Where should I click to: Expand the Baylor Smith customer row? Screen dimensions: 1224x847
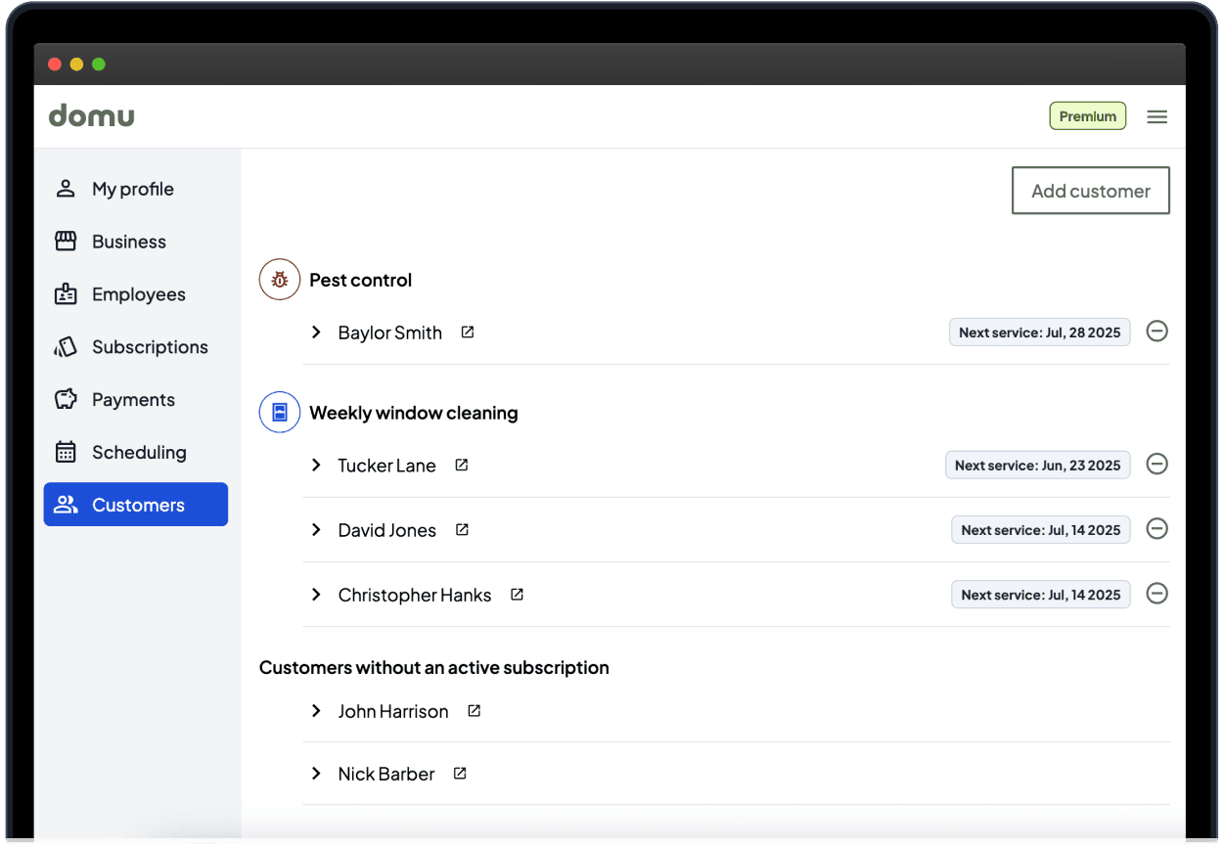(x=316, y=333)
